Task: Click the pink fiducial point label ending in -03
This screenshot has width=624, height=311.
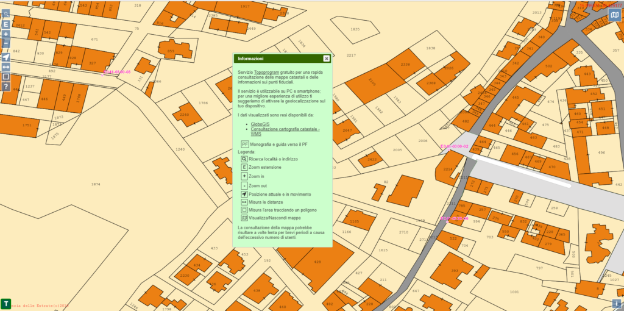Action: tap(116, 72)
